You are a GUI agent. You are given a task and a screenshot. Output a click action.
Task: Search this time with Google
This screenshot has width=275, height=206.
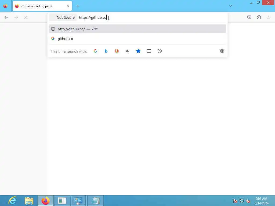pos(95,51)
